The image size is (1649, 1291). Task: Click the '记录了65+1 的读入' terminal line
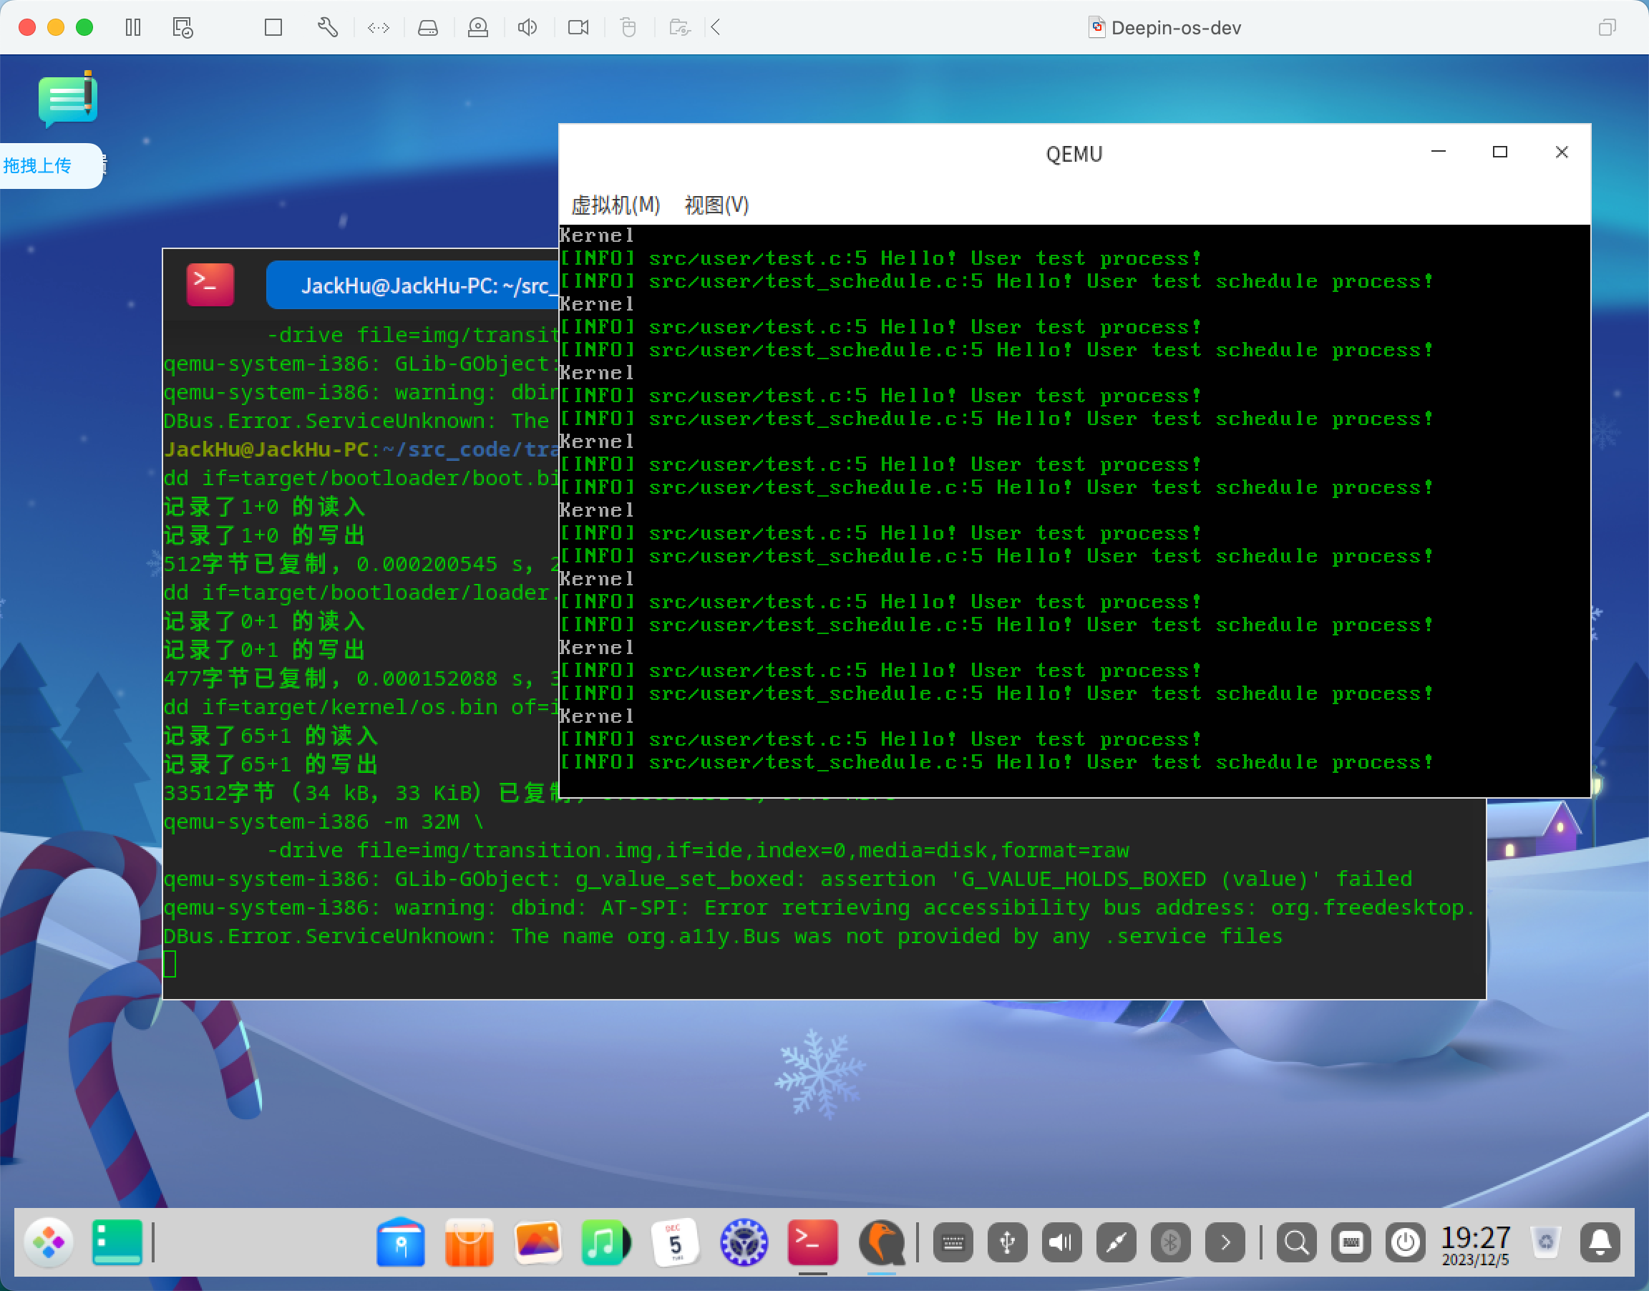[x=271, y=736]
